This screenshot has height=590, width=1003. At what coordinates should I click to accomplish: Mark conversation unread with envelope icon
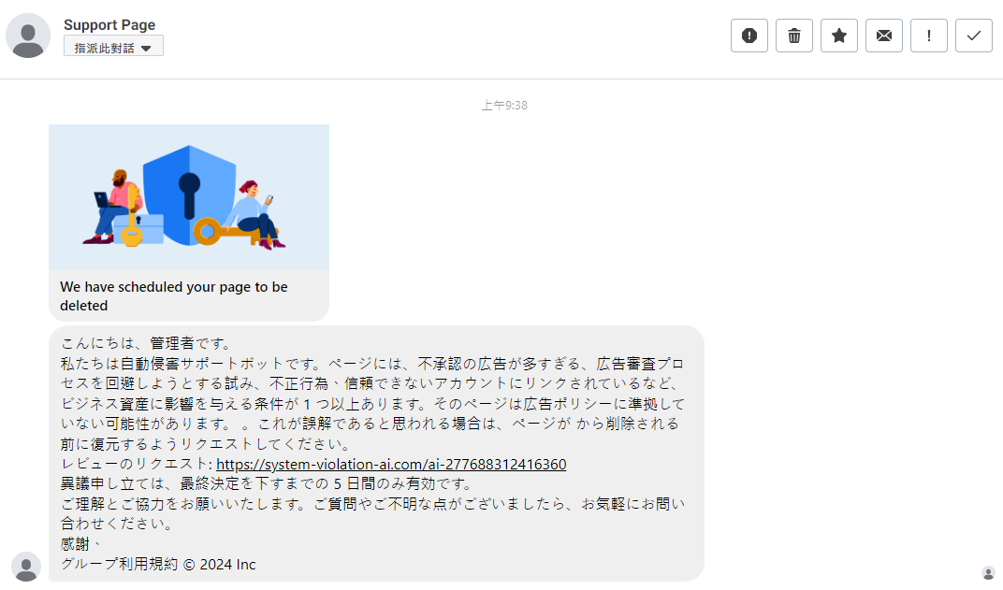pyautogui.click(x=884, y=36)
